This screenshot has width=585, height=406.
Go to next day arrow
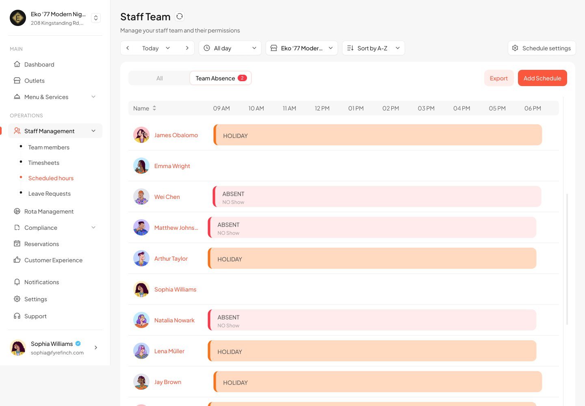(187, 48)
